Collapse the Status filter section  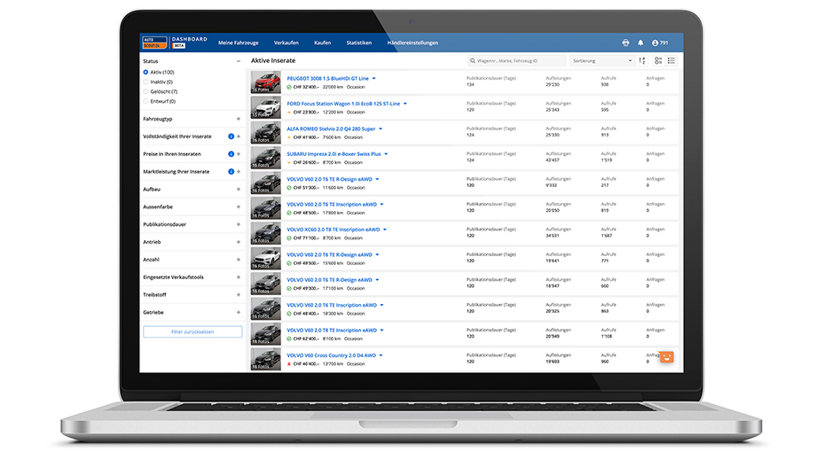point(239,61)
